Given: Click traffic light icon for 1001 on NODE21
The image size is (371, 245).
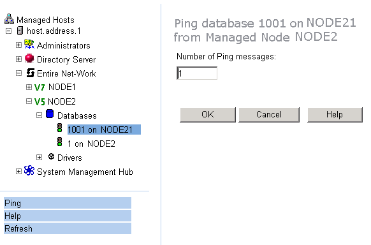Looking at the screenshot, I should (60, 128).
